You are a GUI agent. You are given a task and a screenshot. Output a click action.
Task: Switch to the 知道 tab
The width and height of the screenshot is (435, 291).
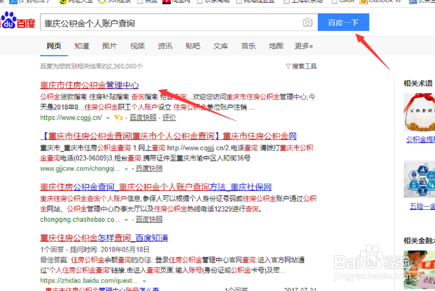[82, 46]
